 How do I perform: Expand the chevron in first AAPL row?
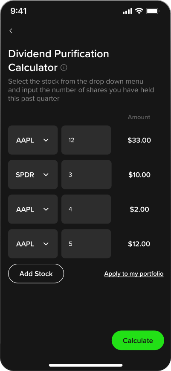(x=46, y=140)
